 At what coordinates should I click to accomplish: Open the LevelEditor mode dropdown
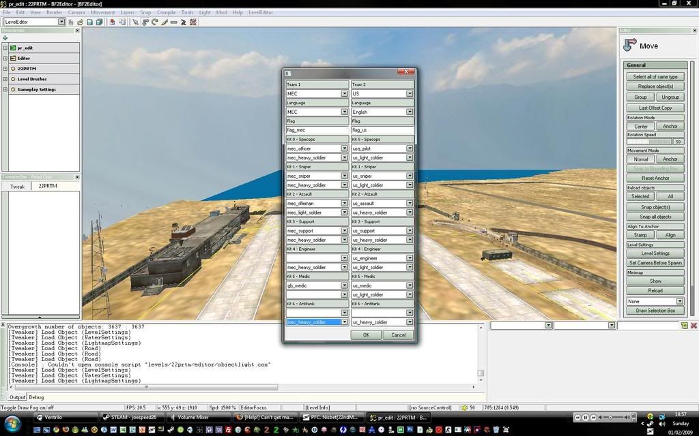[x=61, y=22]
